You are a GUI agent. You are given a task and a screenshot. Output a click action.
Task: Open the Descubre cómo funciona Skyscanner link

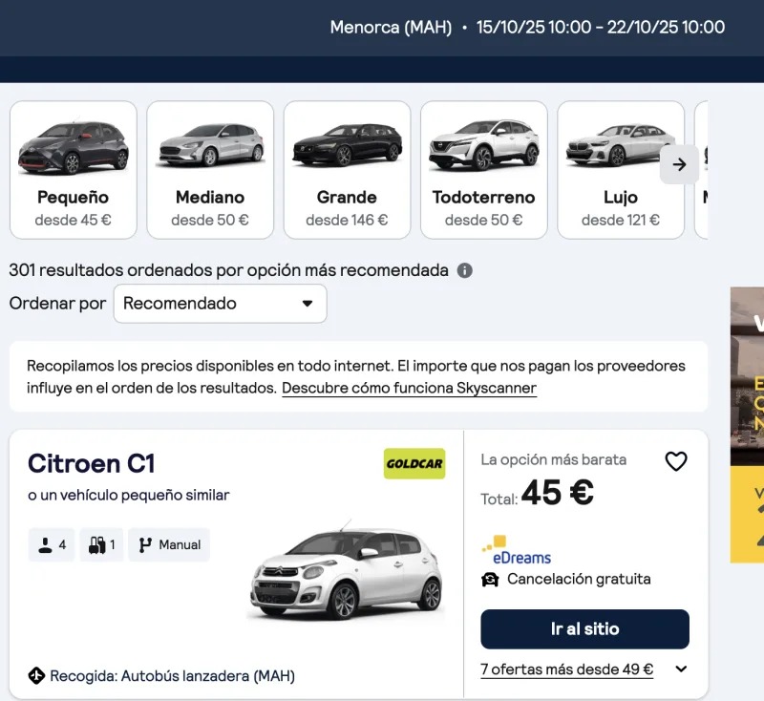click(409, 388)
